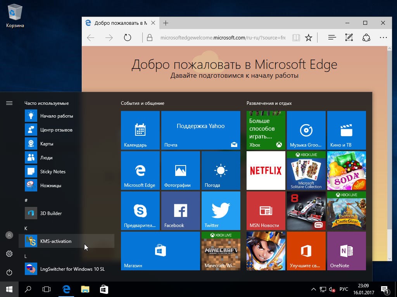Open Microsoft Solitaire Collection tile
397x297 pixels.
[x=306, y=171]
